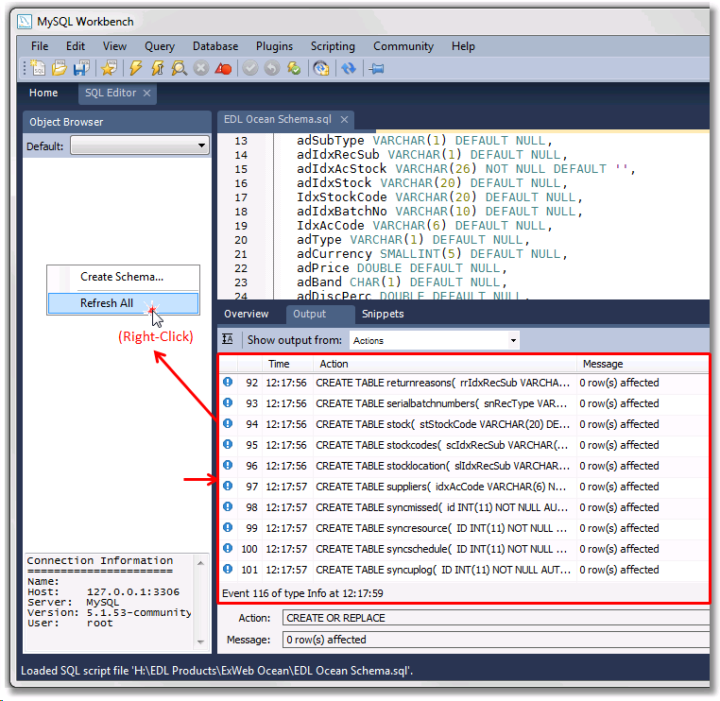Rollback transaction arrow icon
The width and height of the screenshot is (720, 701).
[272, 68]
